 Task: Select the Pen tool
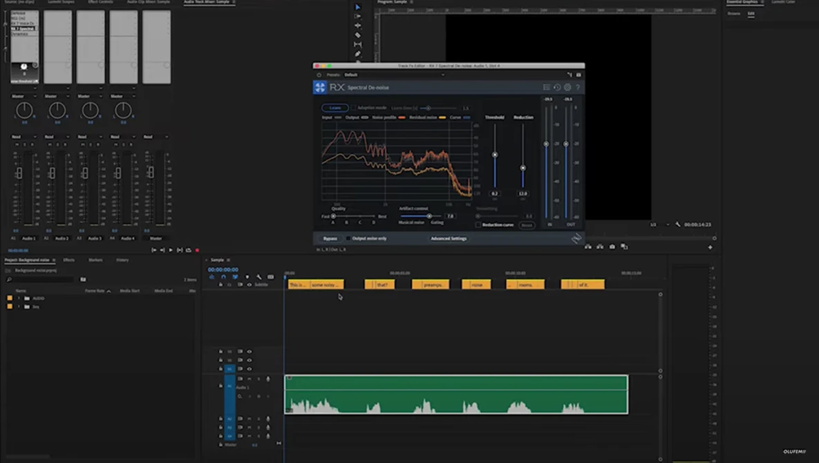coord(358,54)
